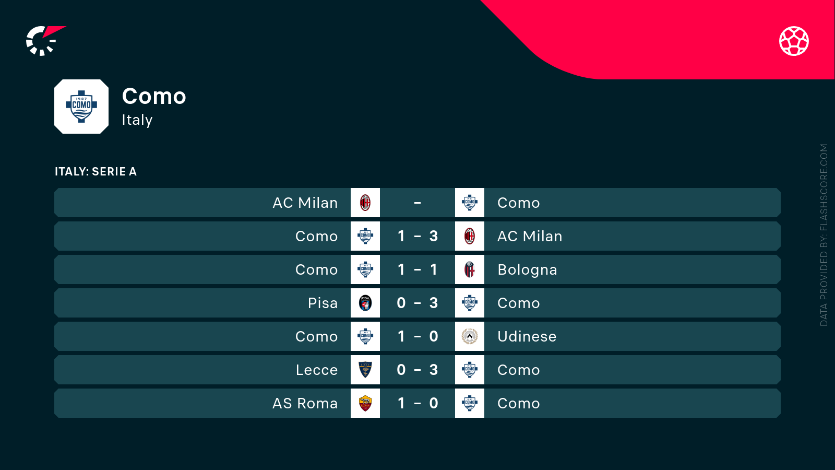The width and height of the screenshot is (835, 470).
Task: Click the Pisa club crest
Action: pos(365,303)
